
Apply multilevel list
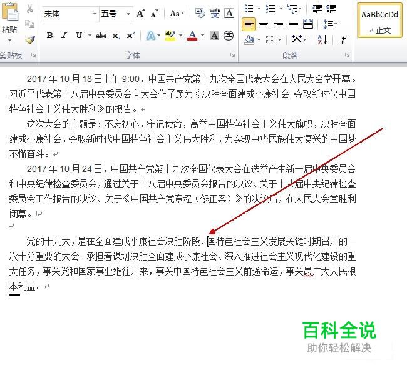click(292, 9)
